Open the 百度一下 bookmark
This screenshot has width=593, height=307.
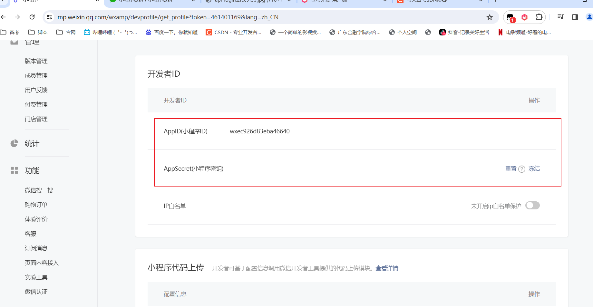(171, 32)
